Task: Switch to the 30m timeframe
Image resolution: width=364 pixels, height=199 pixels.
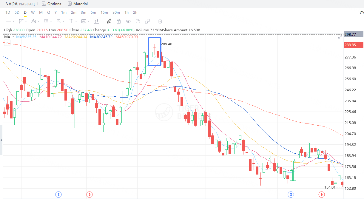Action: 116,13
